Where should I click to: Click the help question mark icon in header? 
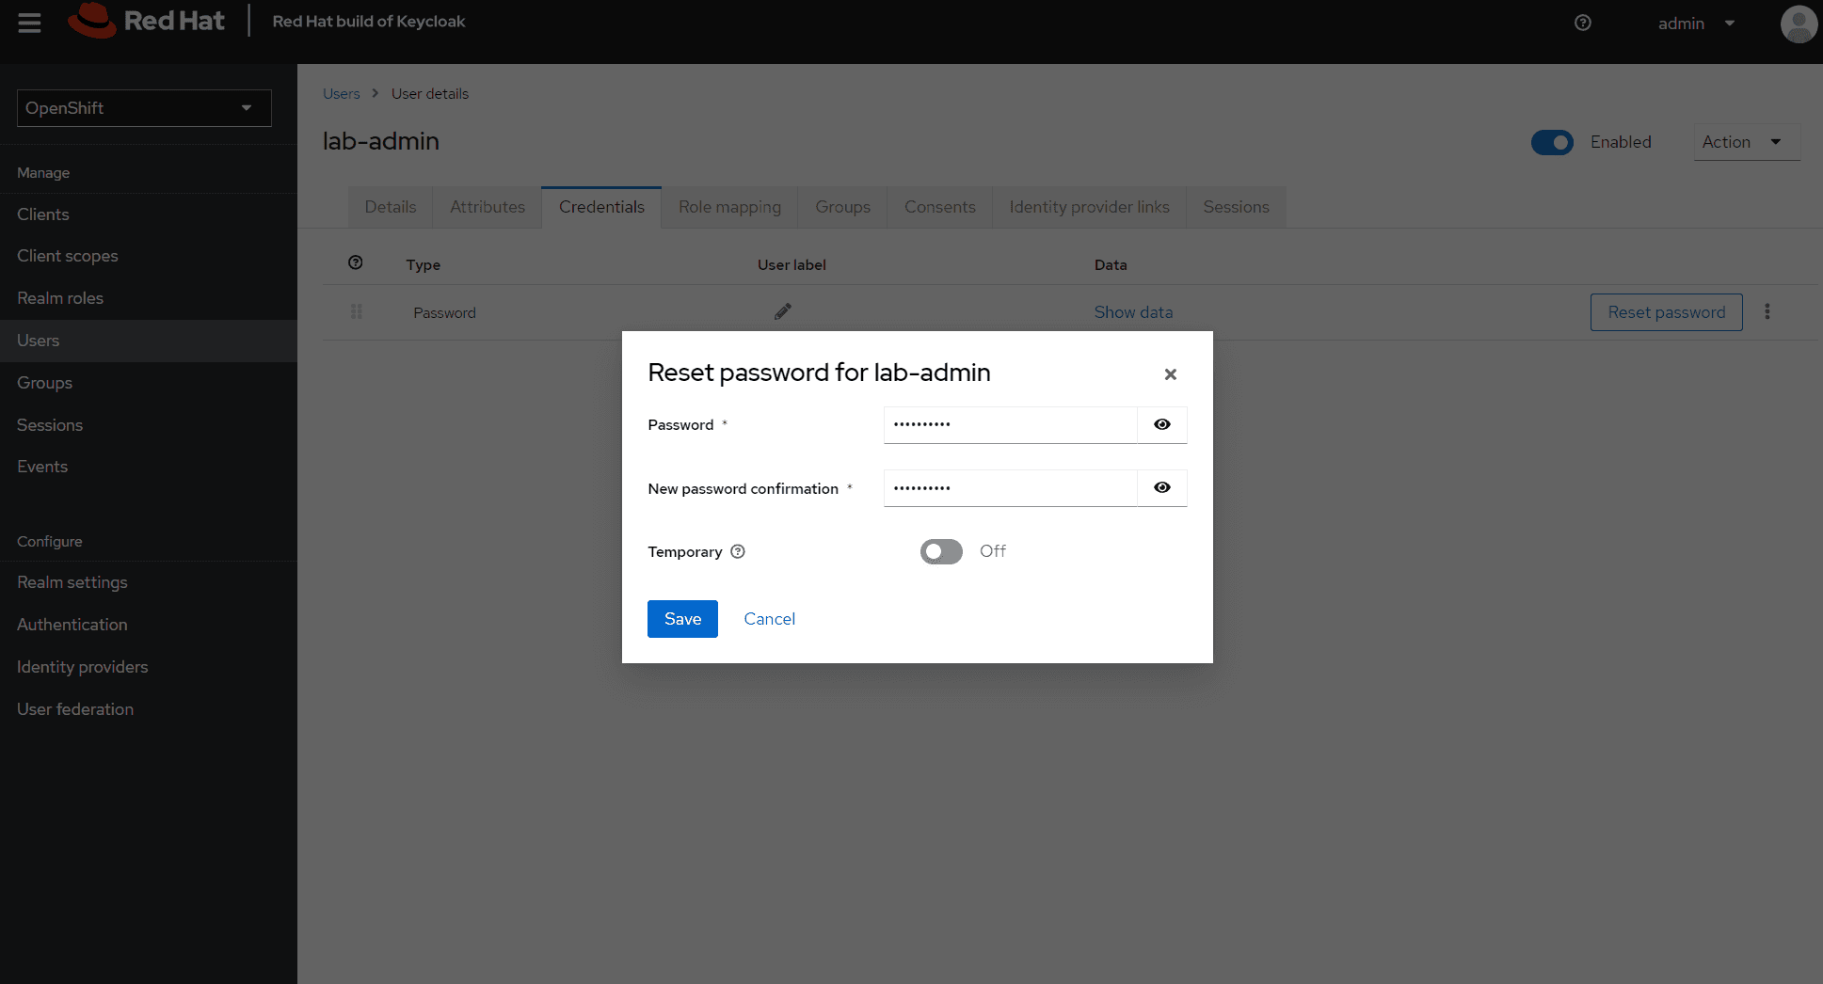[x=1583, y=23]
